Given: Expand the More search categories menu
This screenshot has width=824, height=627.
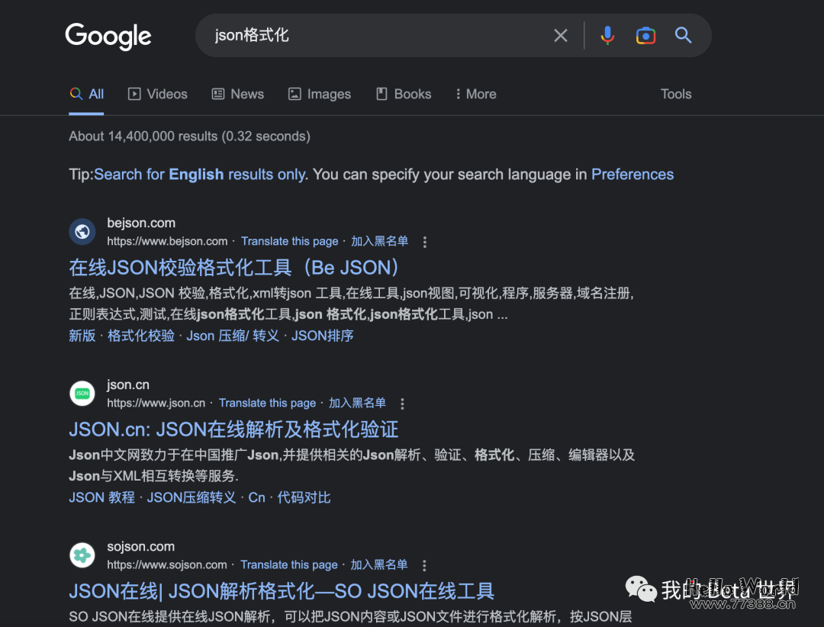Looking at the screenshot, I should click(x=475, y=94).
